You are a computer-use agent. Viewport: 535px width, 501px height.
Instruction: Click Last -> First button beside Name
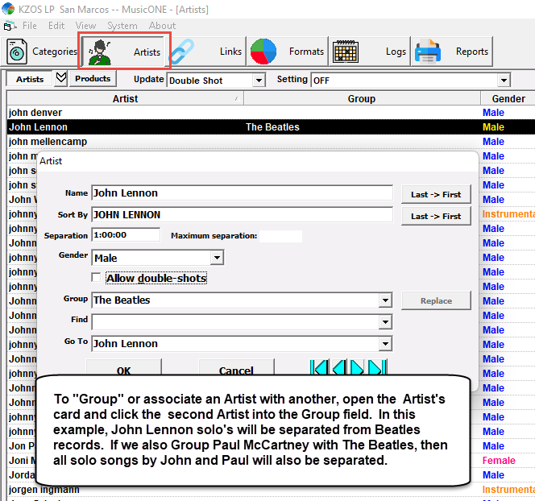pos(436,194)
